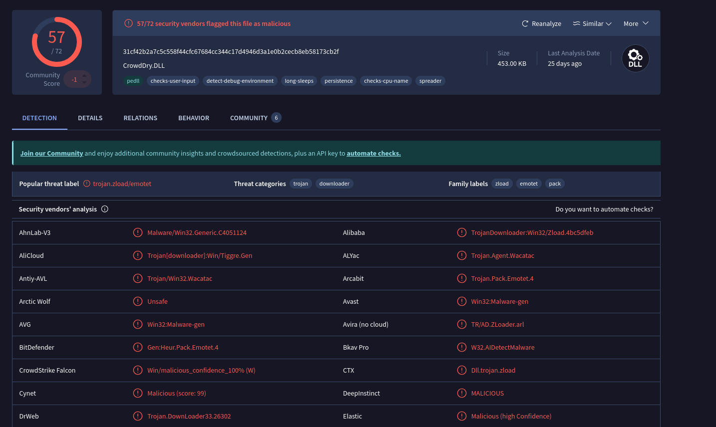Expand the More menu chevron

tap(646, 23)
